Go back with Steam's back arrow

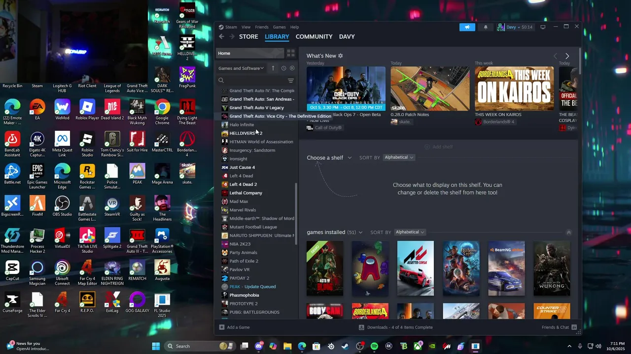point(221,36)
